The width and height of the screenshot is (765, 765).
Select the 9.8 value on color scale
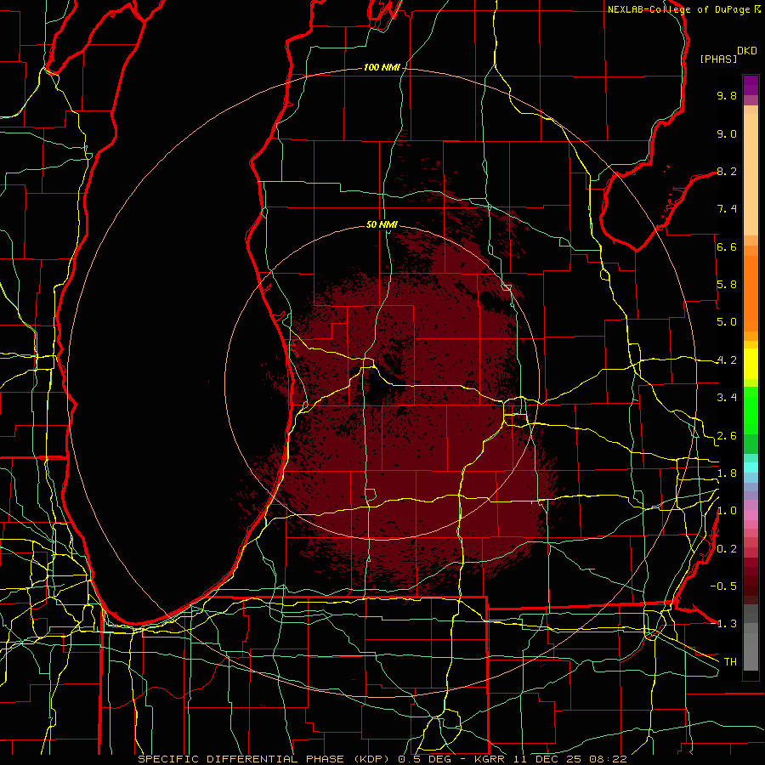pyautogui.click(x=727, y=96)
